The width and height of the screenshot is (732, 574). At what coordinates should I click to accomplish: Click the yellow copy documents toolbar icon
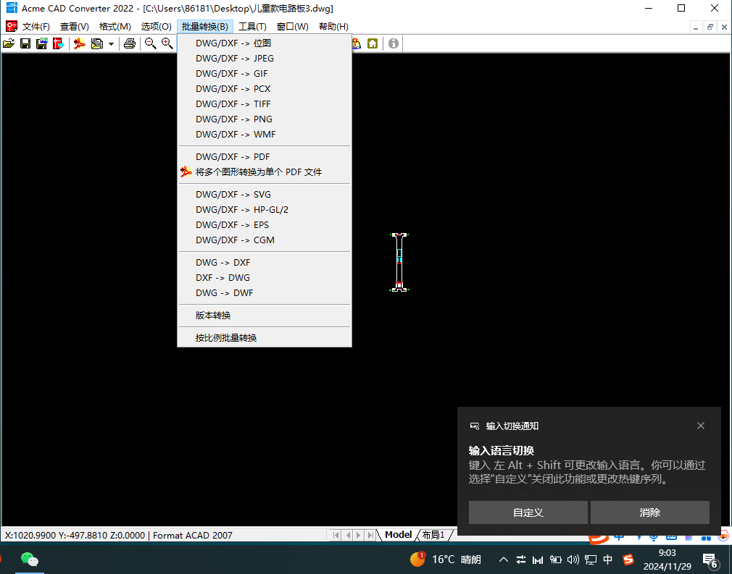pyautogui.click(x=96, y=44)
